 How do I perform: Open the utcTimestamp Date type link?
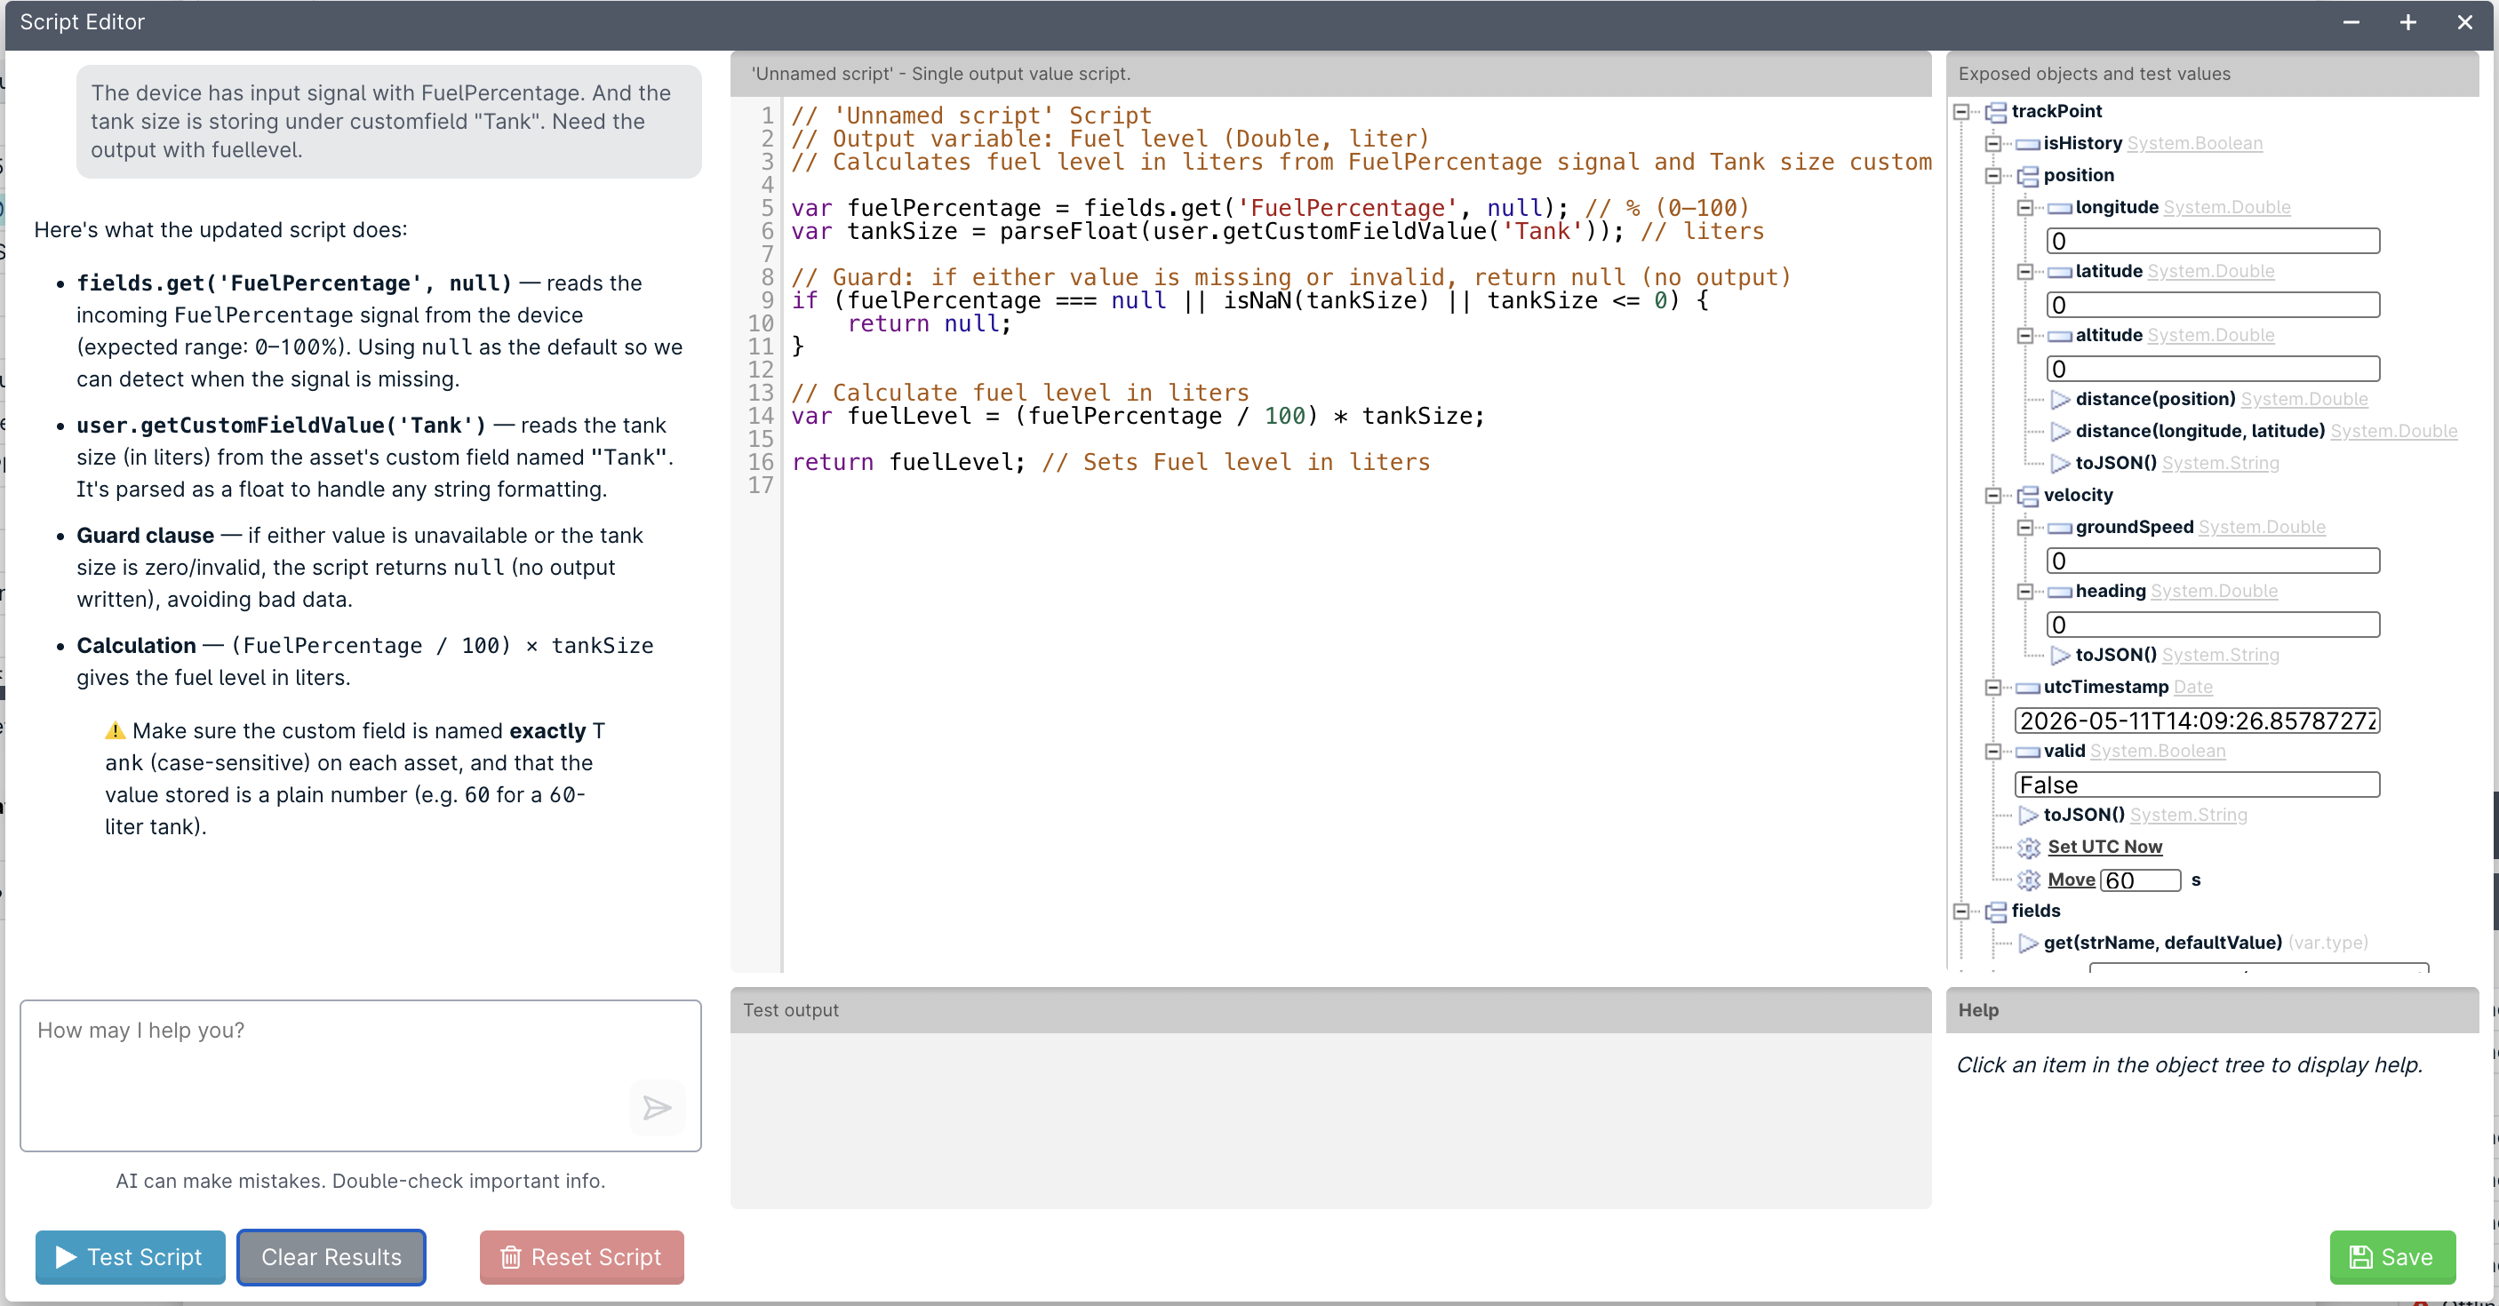2192,688
